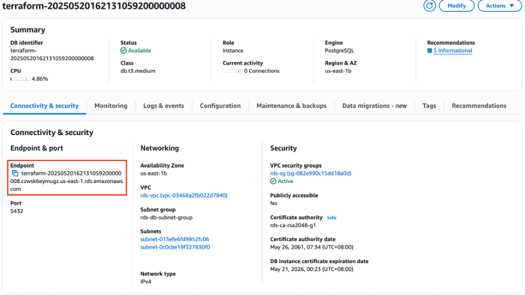Click the refresh icon button
525x295 pixels.
(x=430, y=6)
